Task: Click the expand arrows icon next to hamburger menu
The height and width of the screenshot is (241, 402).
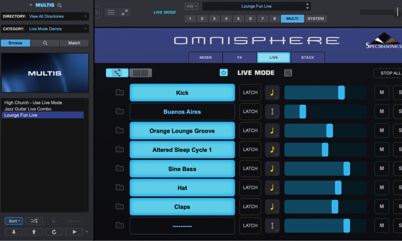Action: pyautogui.click(x=125, y=12)
